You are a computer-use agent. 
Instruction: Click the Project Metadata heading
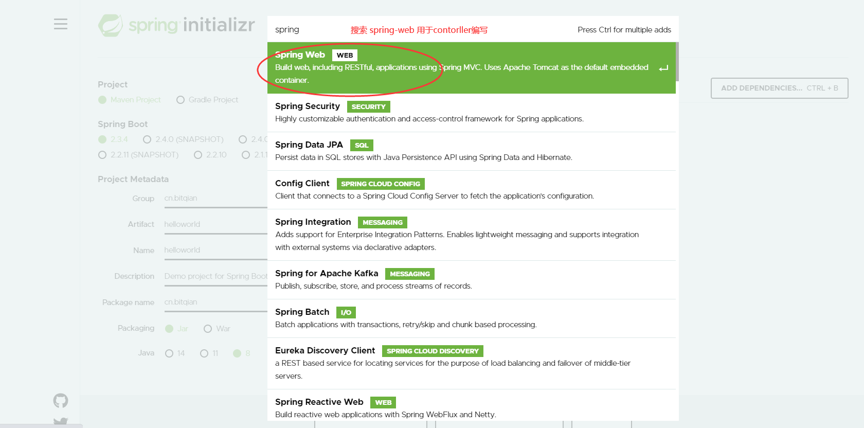(133, 179)
